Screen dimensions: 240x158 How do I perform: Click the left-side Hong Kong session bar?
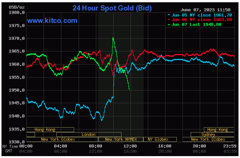click(x=45, y=129)
